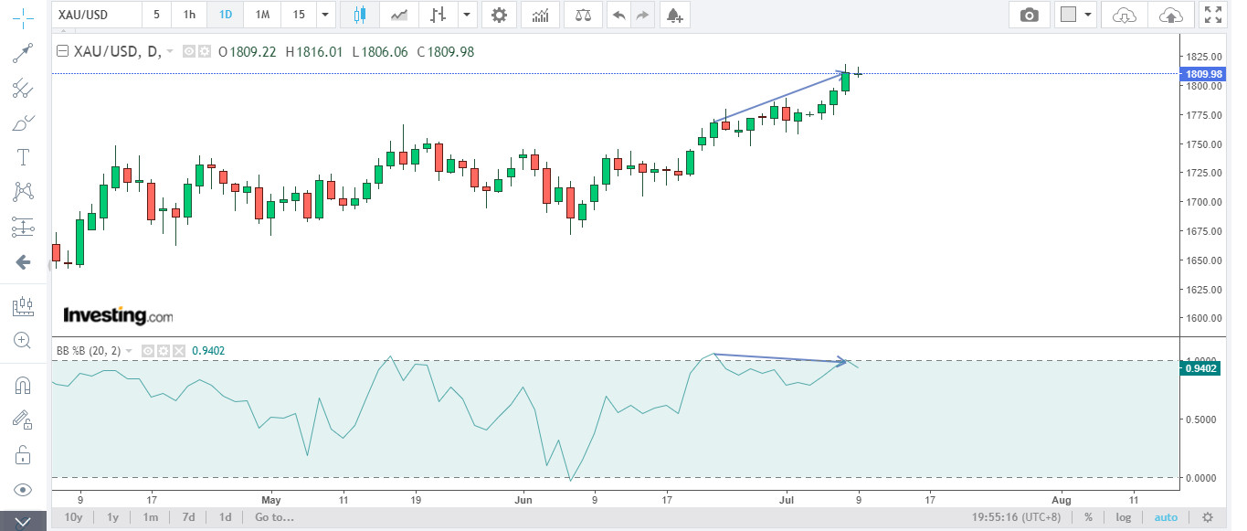Toggle magnet mode in the left sidebar

[x=23, y=385]
